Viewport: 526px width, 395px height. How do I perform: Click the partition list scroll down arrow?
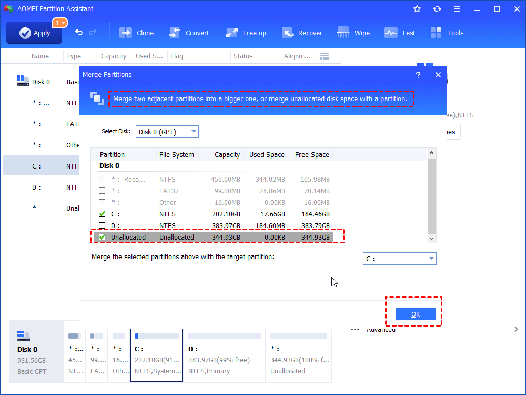pyautogui.click(x=432, y=239)
